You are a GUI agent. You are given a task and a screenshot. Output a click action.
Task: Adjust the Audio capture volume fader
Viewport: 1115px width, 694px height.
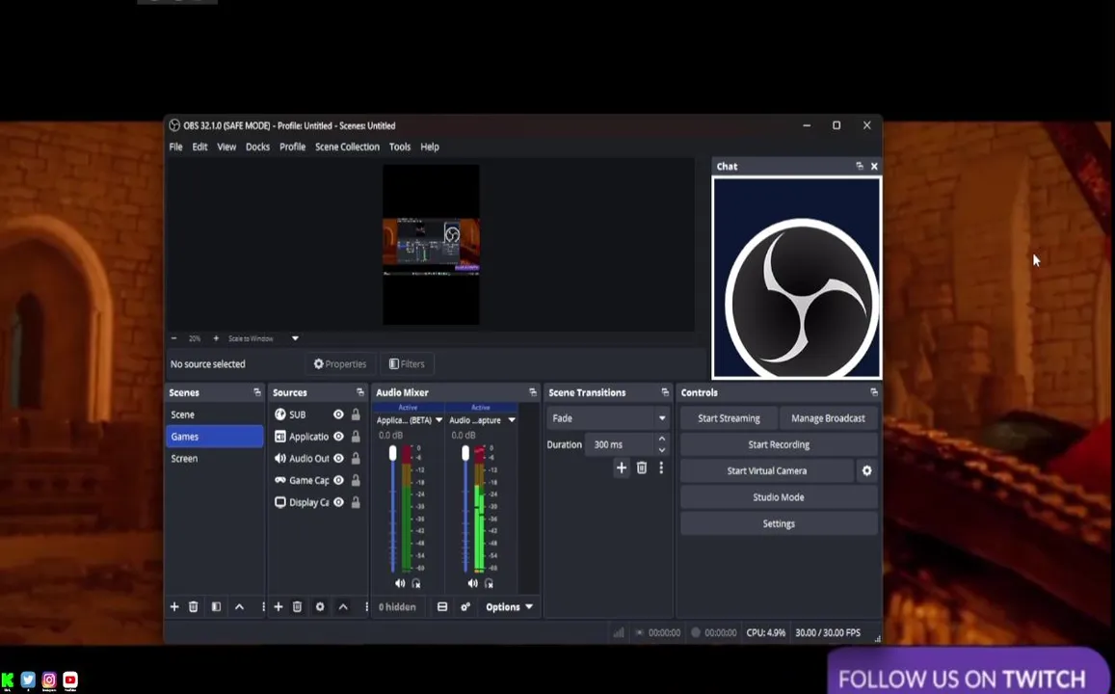pos(465,453)
